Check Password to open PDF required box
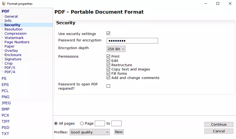 click(108, 86)
